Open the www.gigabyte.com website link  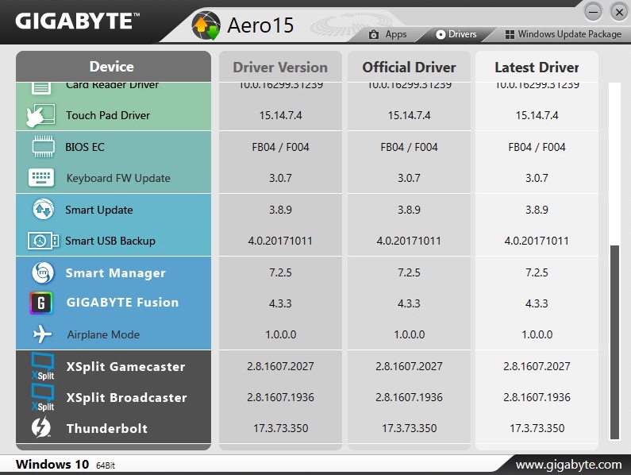[x=568, y=464]
